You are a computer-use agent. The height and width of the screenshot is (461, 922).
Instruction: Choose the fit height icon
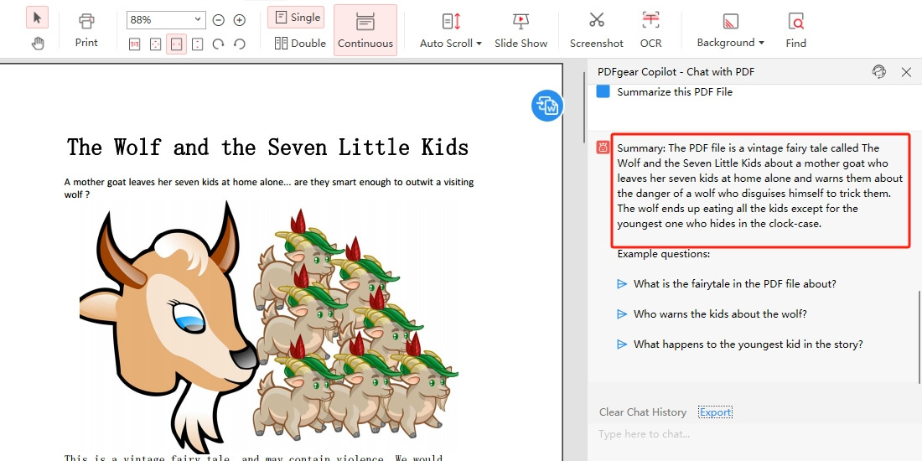click(198, 44)
